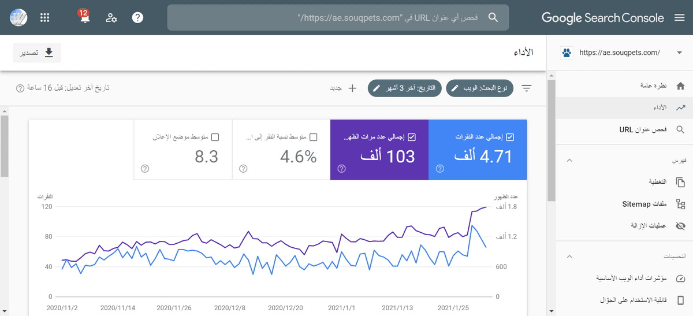Select الأداء performance menu item
The height and width of the screenshot is (316, 693).
pos(623,107)
